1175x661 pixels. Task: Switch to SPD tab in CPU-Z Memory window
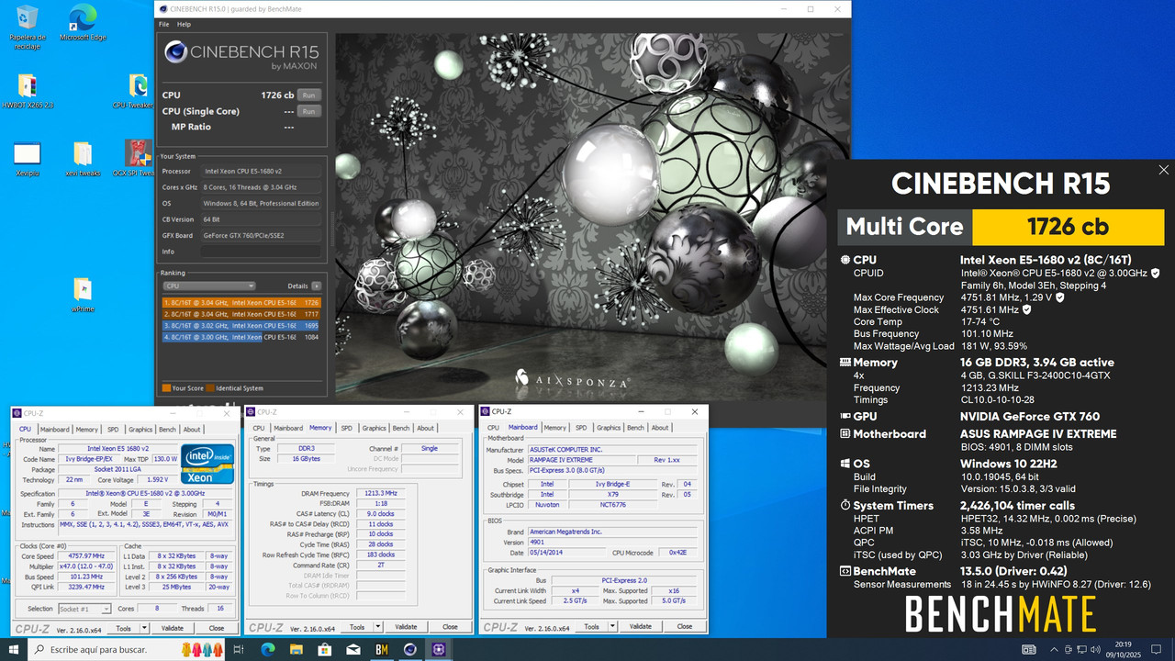coord(346,428)
